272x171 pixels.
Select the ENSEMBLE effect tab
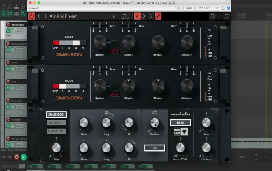[x=56, y=123]
